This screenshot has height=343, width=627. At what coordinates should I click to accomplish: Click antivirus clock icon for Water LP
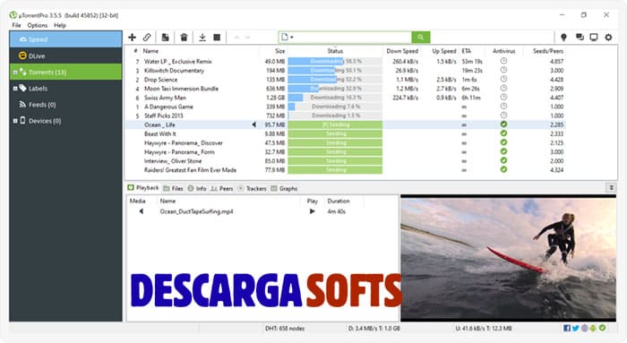click(x=503, y=61)
